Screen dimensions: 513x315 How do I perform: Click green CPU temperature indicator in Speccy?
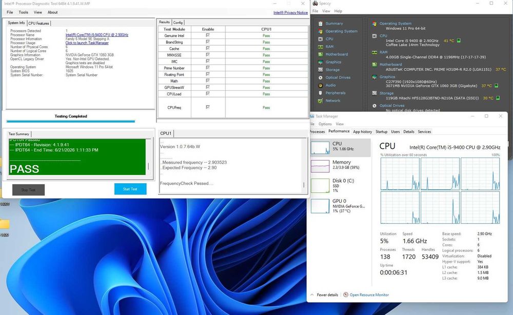(459, 41)
